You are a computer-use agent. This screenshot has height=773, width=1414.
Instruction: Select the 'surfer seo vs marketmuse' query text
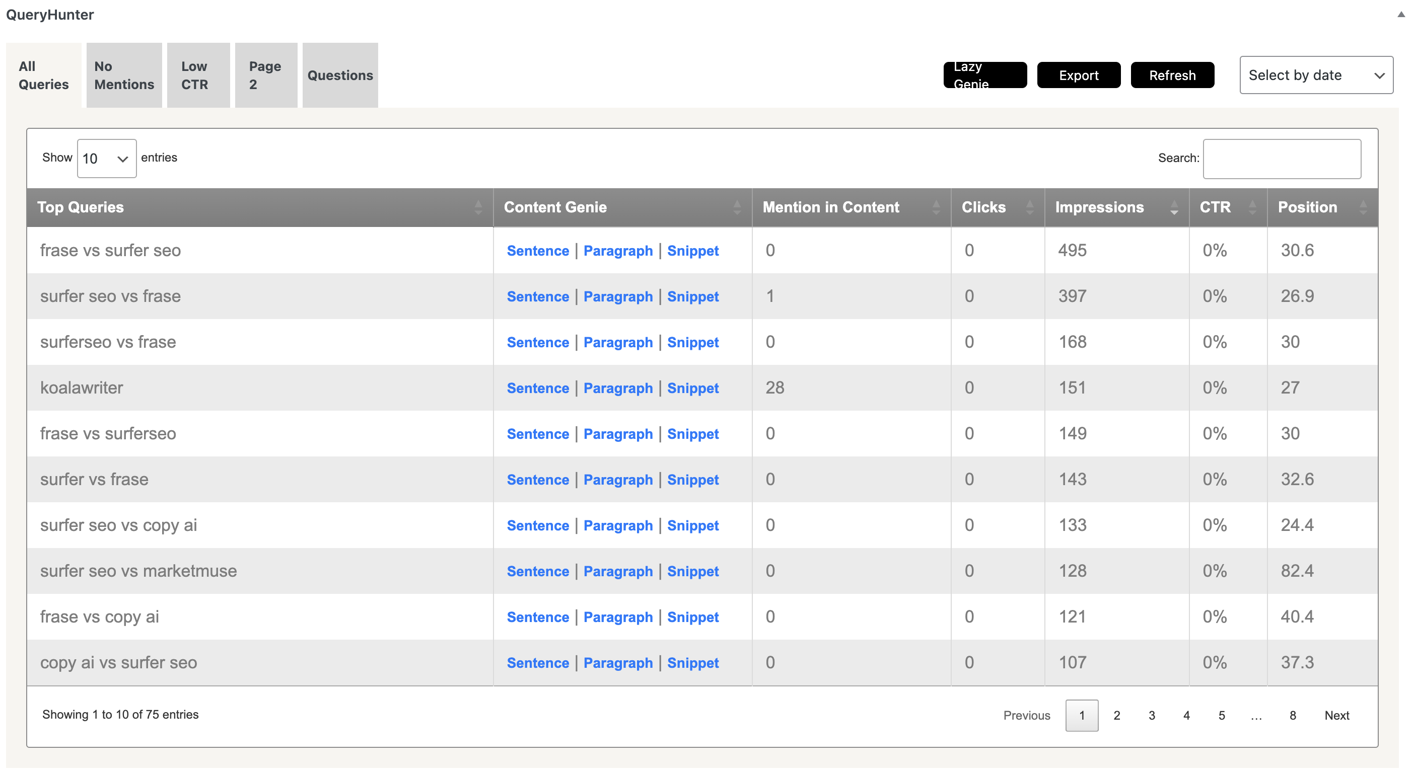point(138,571)
